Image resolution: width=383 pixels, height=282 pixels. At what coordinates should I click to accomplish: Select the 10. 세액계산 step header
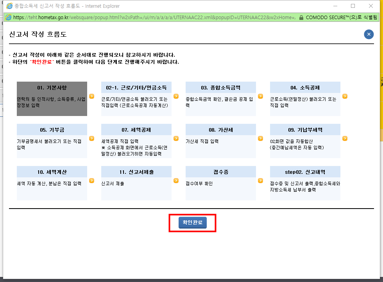coord(52,172)
